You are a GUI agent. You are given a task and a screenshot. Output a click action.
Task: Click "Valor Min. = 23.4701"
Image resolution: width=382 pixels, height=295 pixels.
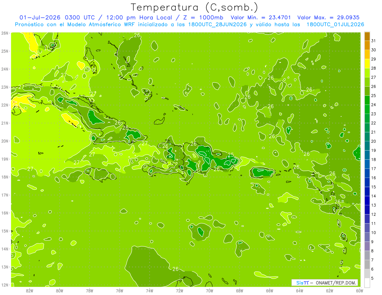pyautogui.click(x=261, y=18)
